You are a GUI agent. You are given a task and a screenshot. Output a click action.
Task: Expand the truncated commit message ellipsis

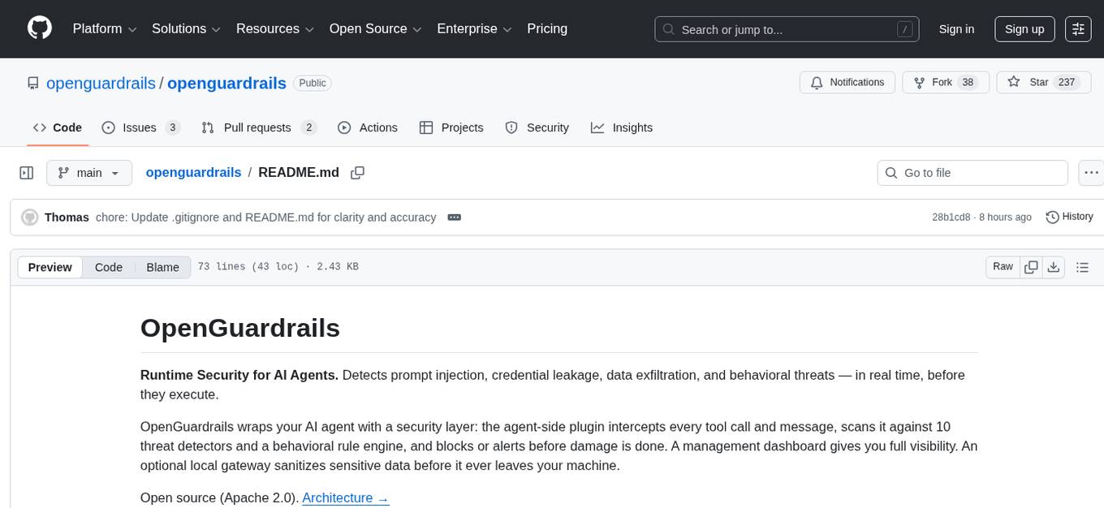coord(454,217)
